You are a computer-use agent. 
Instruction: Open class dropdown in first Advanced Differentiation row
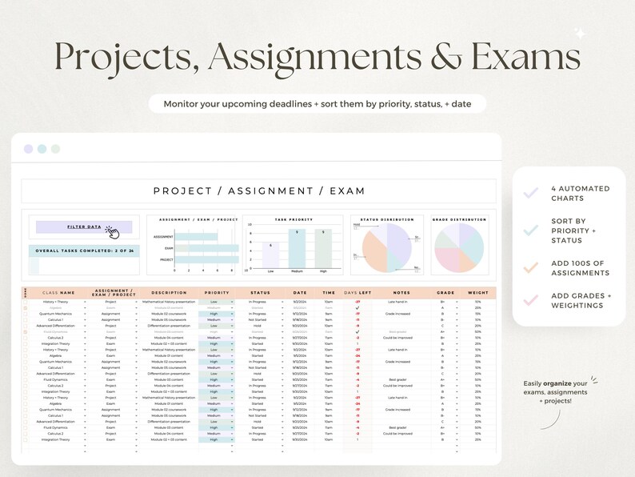(x=85, y=326)
